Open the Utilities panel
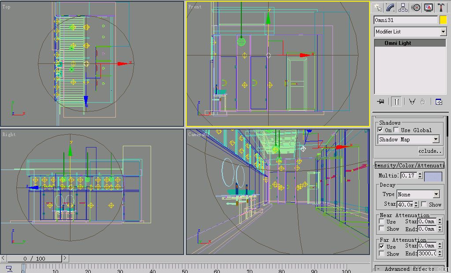Viewport: 451px width, 273px height. click(440, 7)
